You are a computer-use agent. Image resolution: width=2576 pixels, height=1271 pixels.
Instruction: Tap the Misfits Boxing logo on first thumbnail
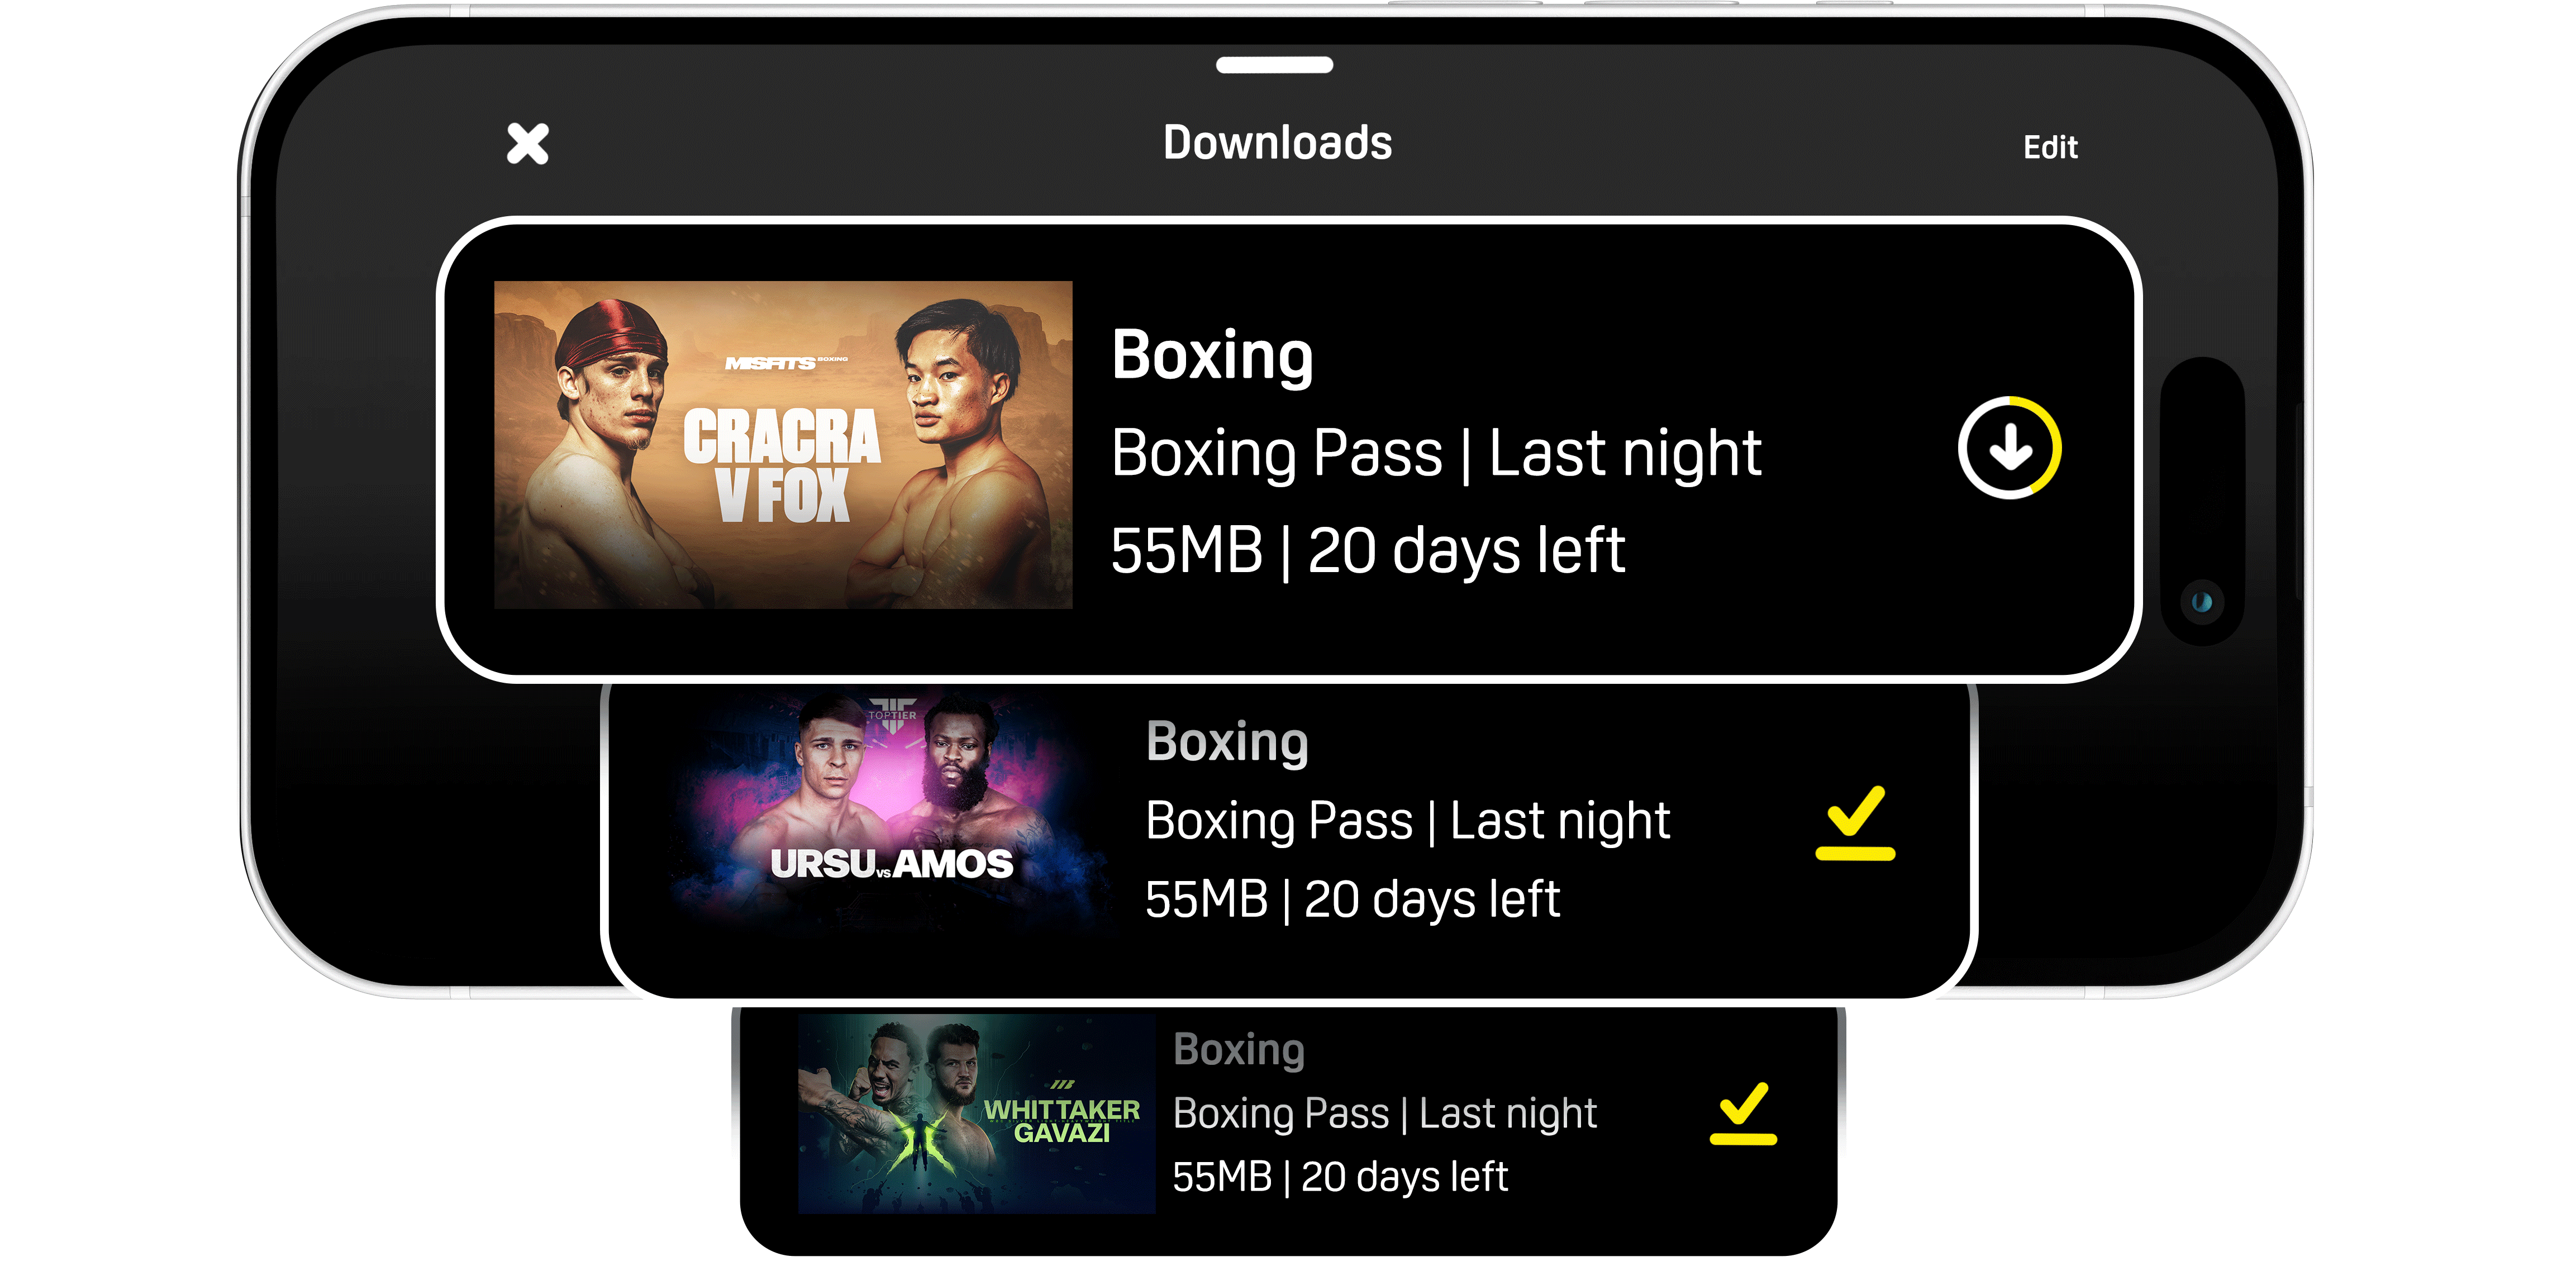(786, 363)
